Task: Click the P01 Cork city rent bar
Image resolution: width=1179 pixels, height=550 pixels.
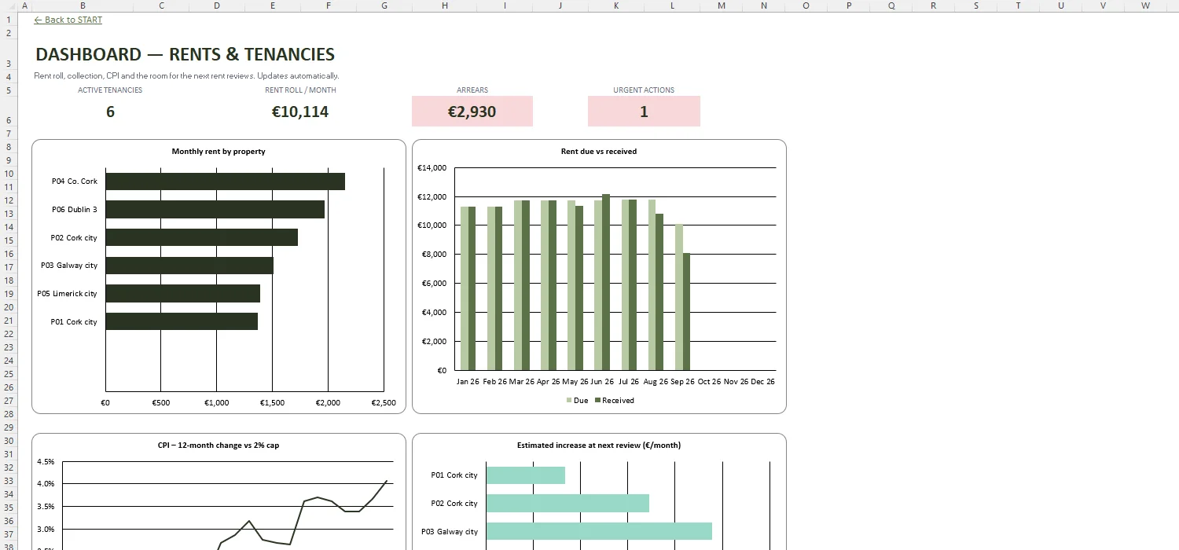Action: [x=182, y=321]
